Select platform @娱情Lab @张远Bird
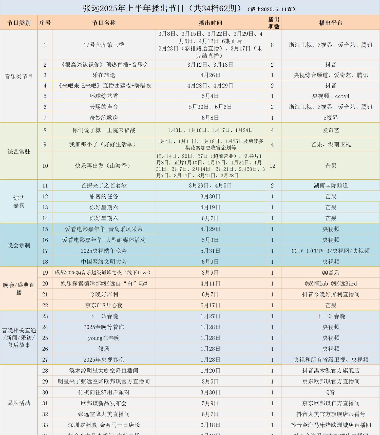Image resolution: width=380 pixels, height=435 pixels. pos(331,283)
